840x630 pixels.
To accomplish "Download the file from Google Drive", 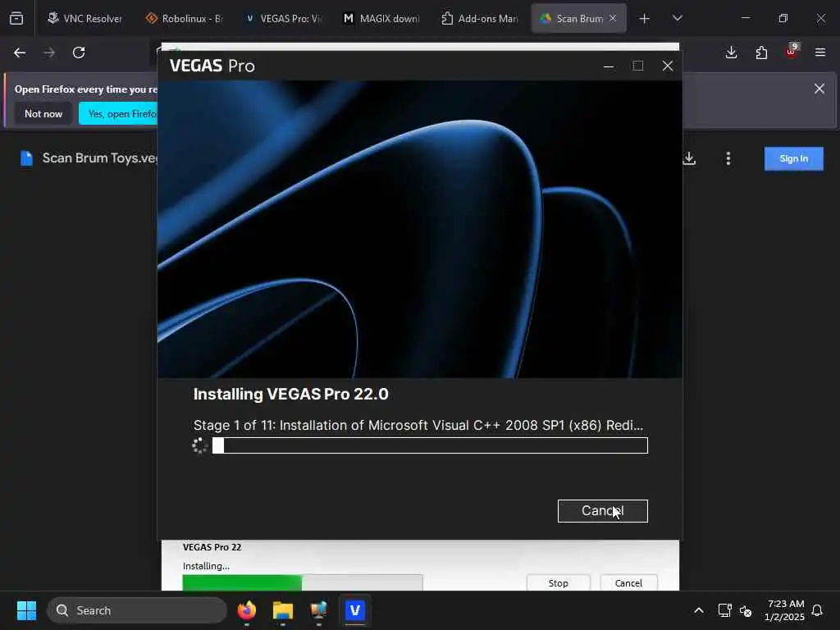I will click(689, 158).
